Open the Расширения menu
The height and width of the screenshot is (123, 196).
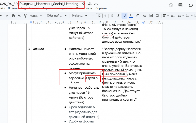84,8
